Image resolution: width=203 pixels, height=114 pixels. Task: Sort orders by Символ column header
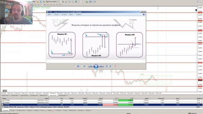(x=80, y=98)
